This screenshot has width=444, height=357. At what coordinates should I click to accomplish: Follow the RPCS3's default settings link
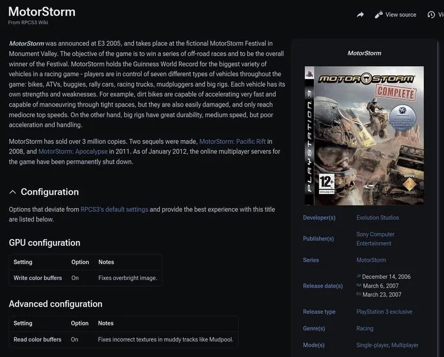[114, 209]
